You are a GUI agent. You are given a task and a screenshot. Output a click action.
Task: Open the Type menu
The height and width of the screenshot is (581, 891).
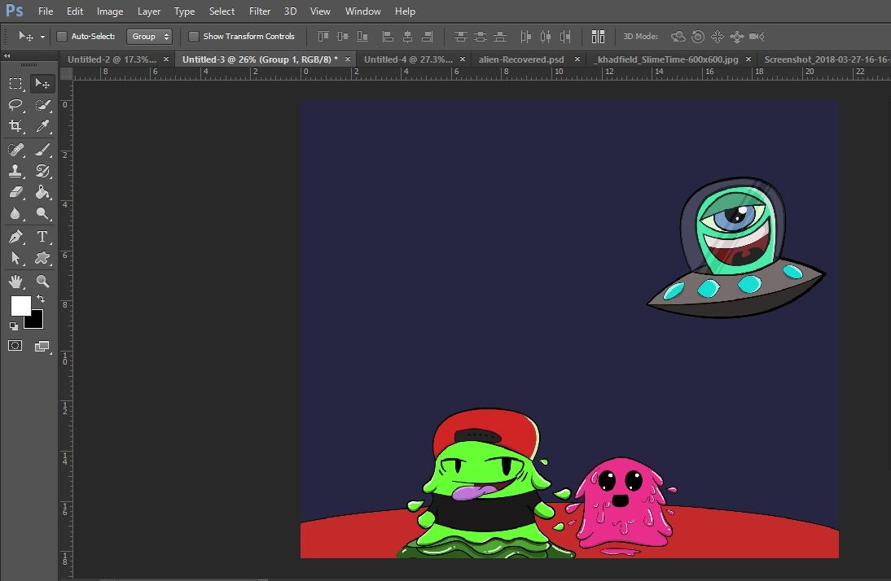(184, 11)
